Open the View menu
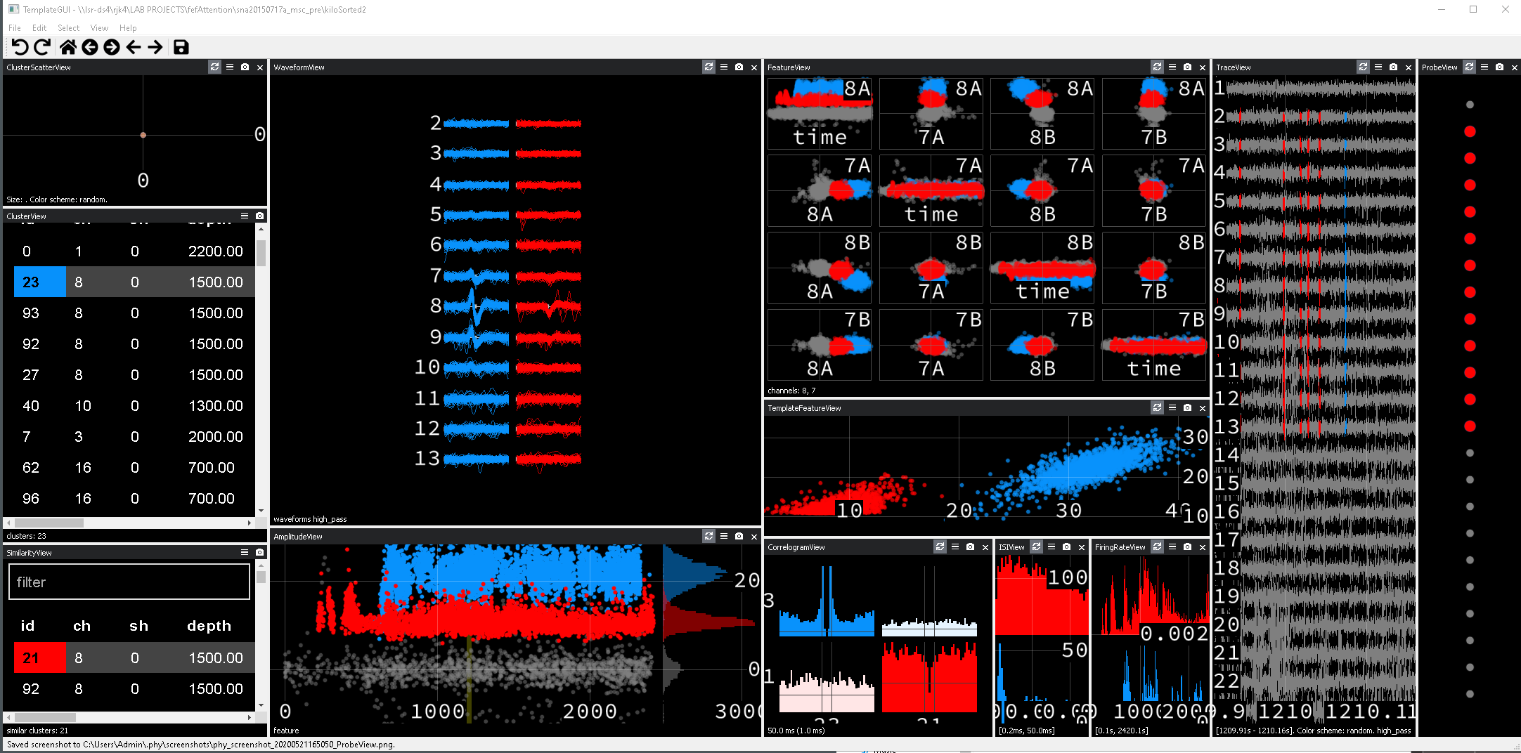Viewport: 1521px width, 753px height. [98, 28]
